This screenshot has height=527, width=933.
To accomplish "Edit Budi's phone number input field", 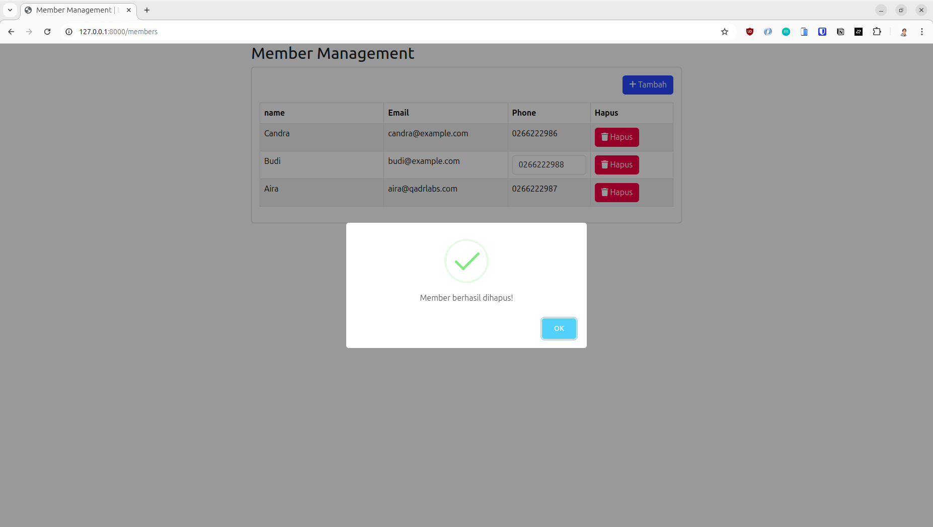I will point(549,165).
